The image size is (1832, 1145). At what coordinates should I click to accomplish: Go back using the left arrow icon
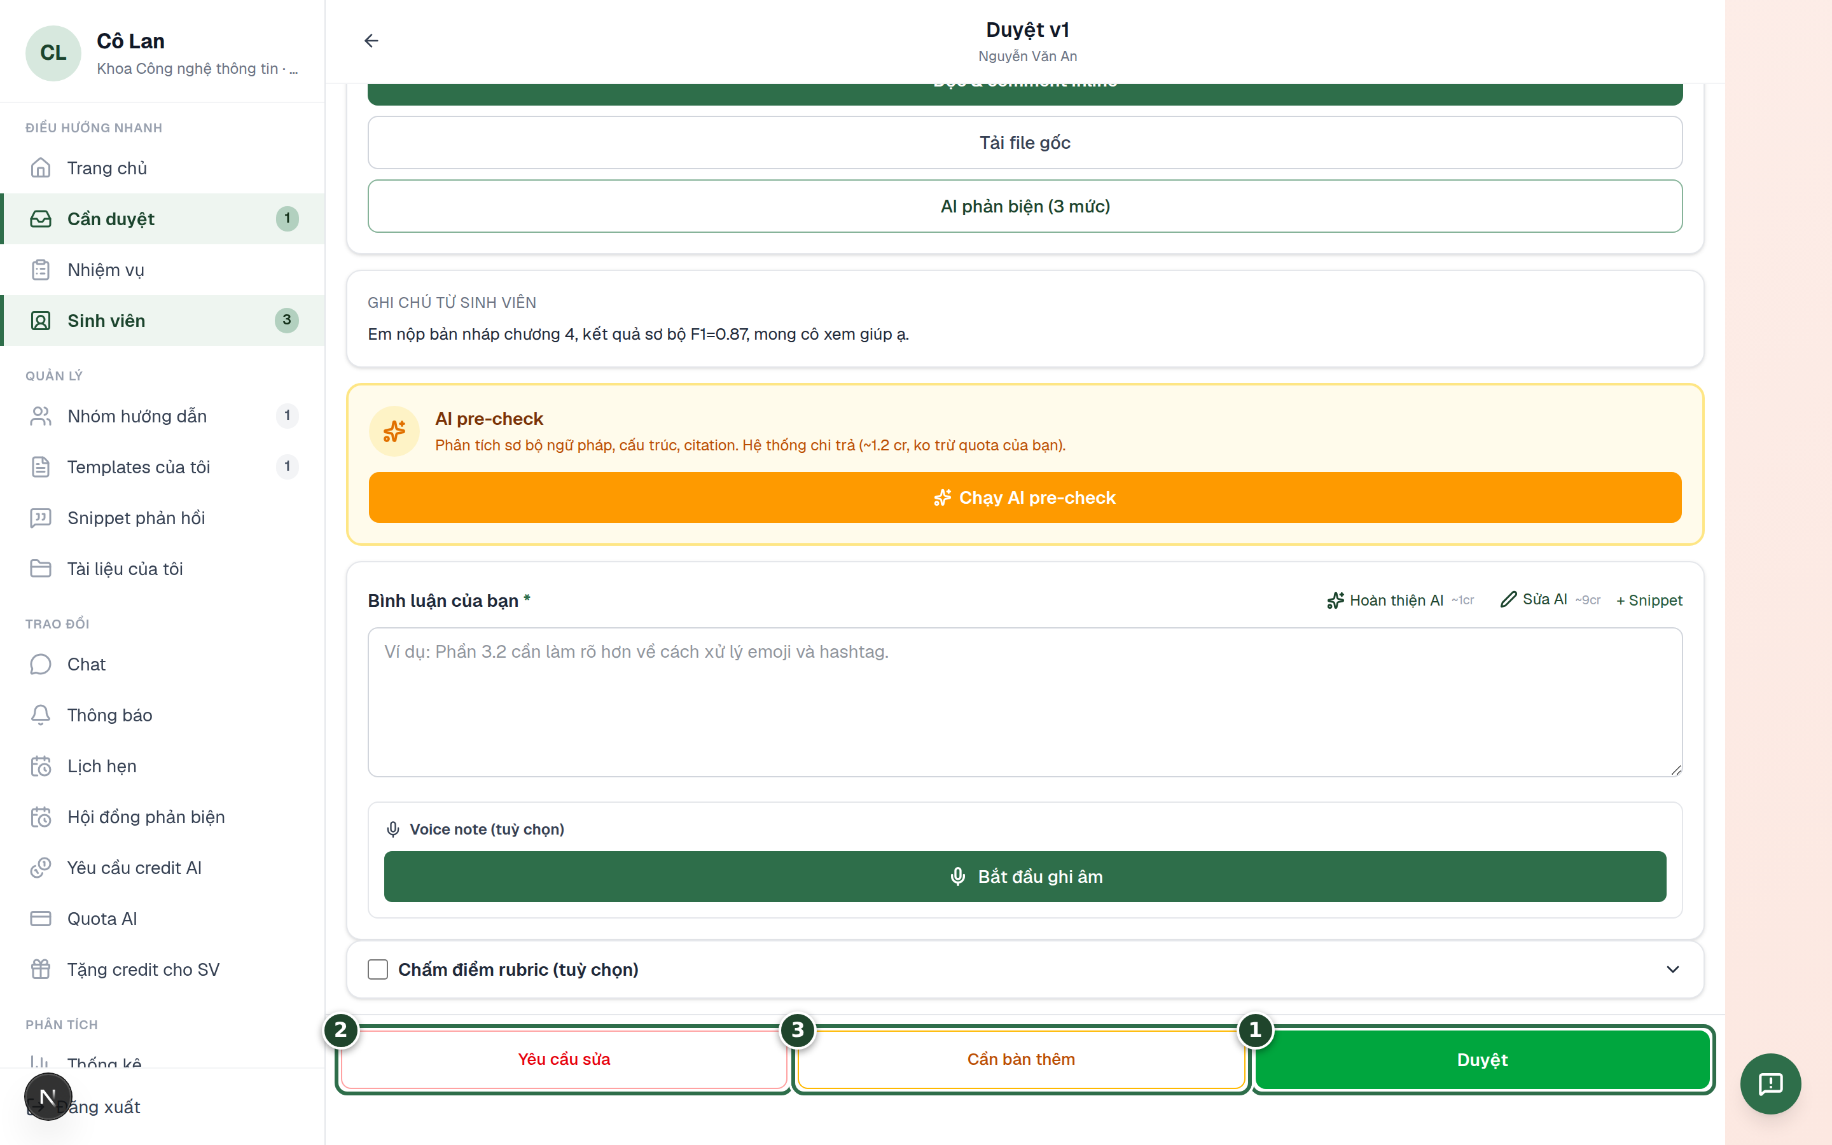(371, 41)
